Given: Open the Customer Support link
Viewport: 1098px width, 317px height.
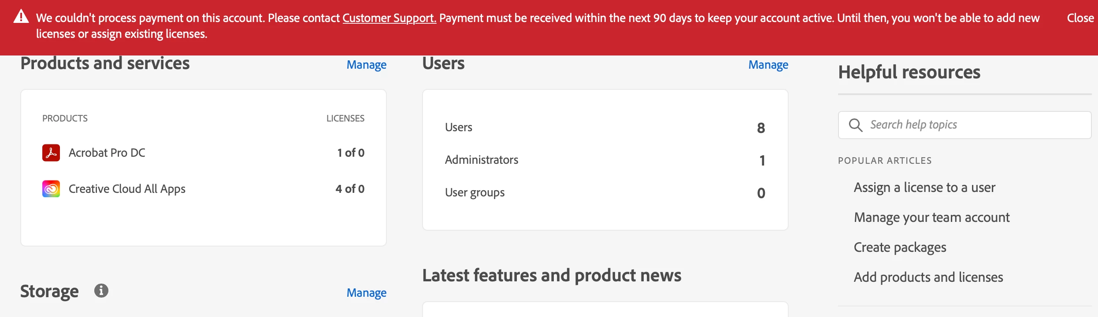Looking at the screenshot, I should 389,18.
